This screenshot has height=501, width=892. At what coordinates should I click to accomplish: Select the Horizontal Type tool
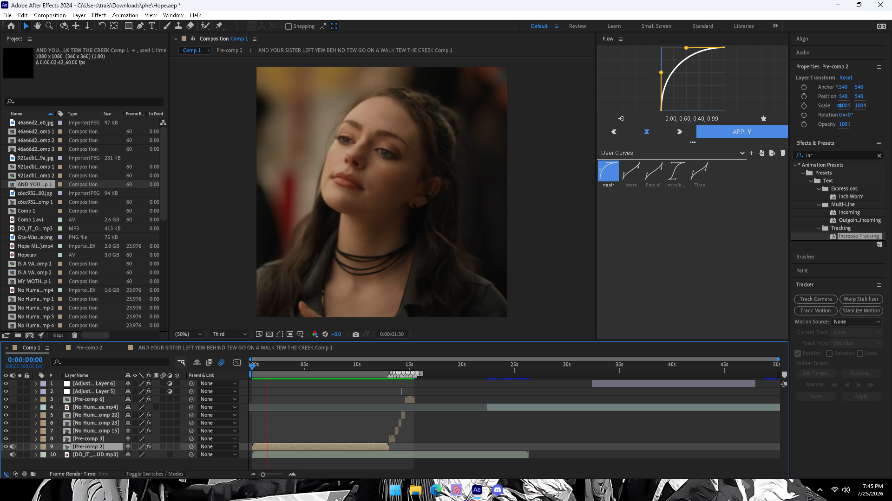(152, 26)
